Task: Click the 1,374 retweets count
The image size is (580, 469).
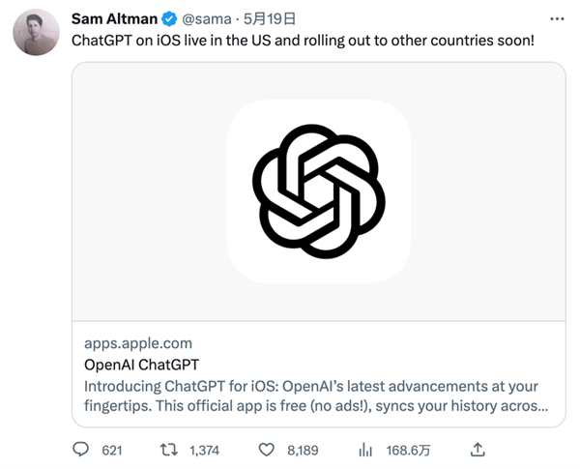Action: [205, 450]
